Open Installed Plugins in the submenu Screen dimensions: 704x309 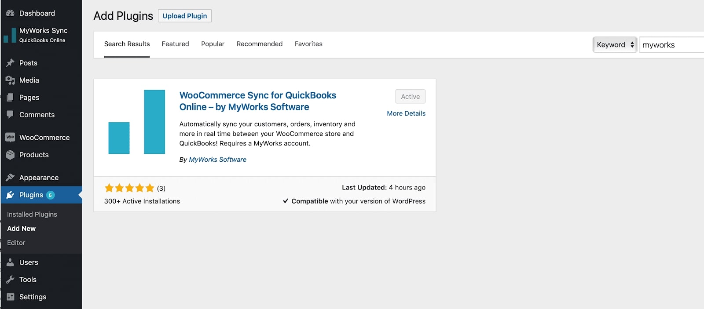32,214
